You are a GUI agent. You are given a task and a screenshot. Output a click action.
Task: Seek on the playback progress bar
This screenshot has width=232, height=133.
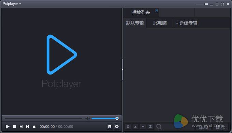point(44,118)
